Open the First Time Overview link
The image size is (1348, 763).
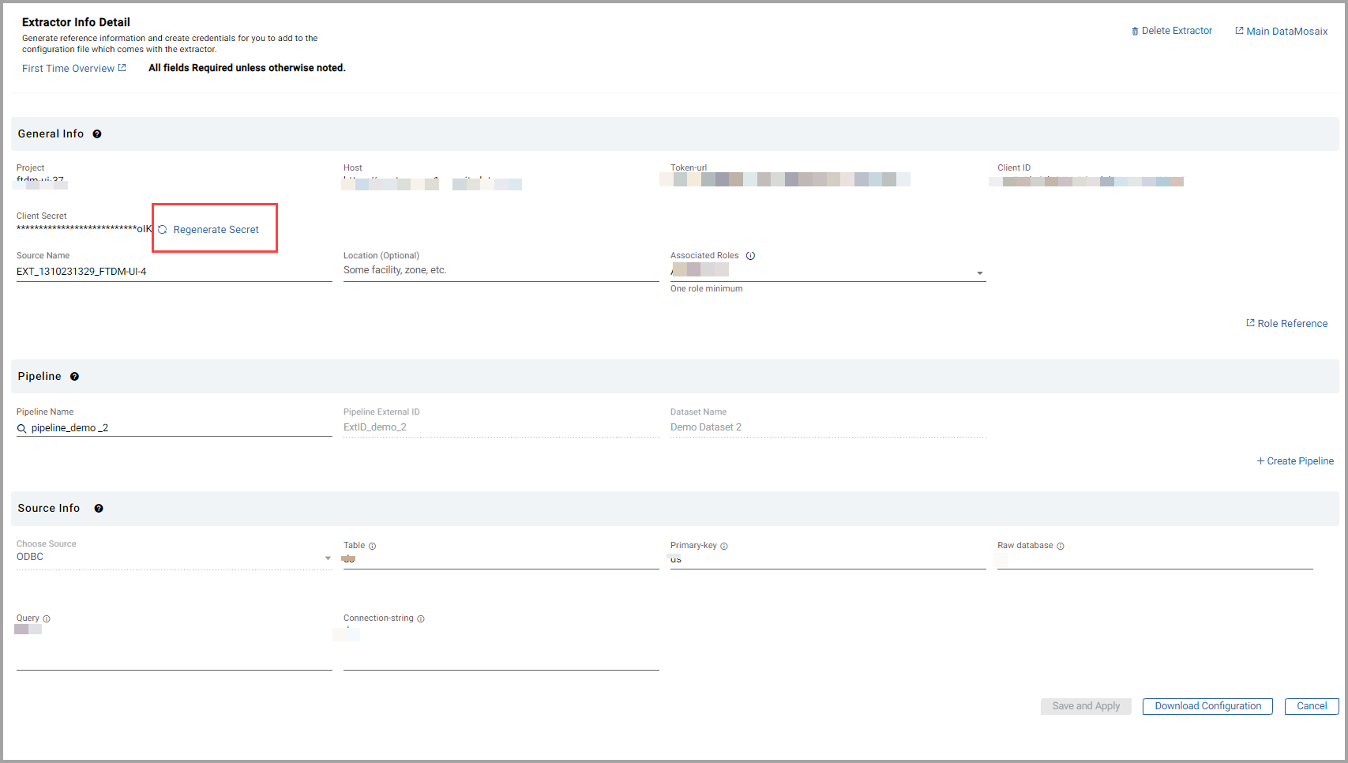coord(73,69)
